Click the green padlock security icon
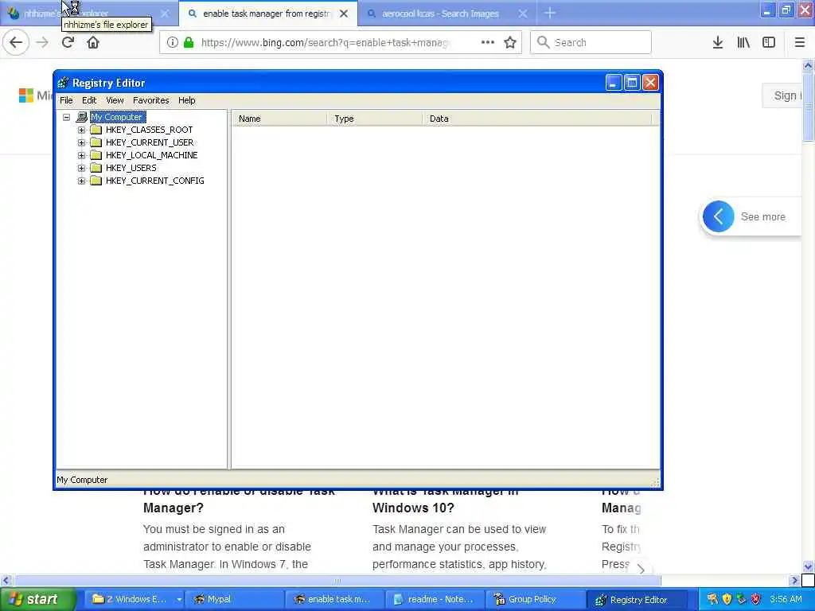The width and height of the screenshot is (815, 611). 189,43
